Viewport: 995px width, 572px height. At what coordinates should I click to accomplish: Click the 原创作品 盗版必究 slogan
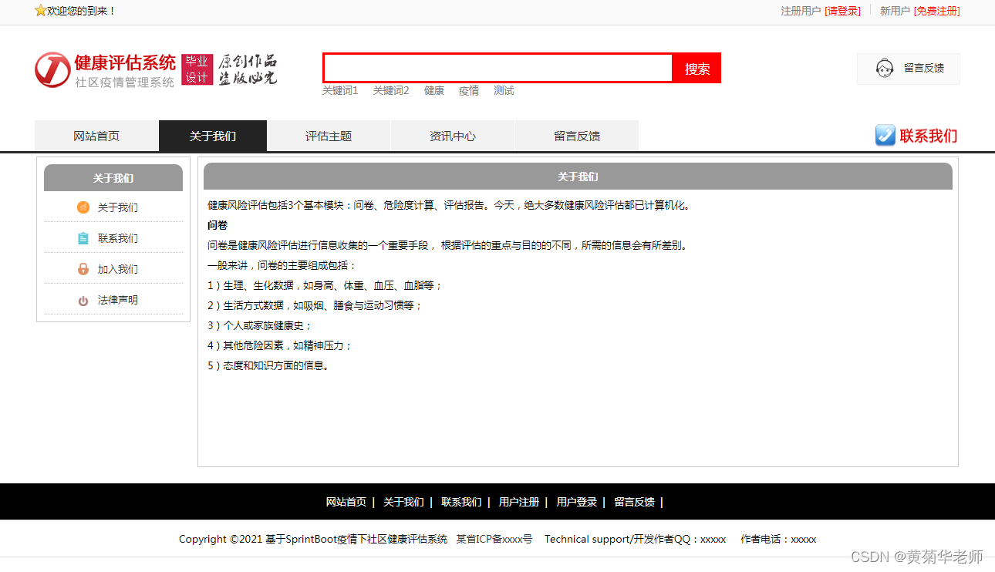click(247, 69)
